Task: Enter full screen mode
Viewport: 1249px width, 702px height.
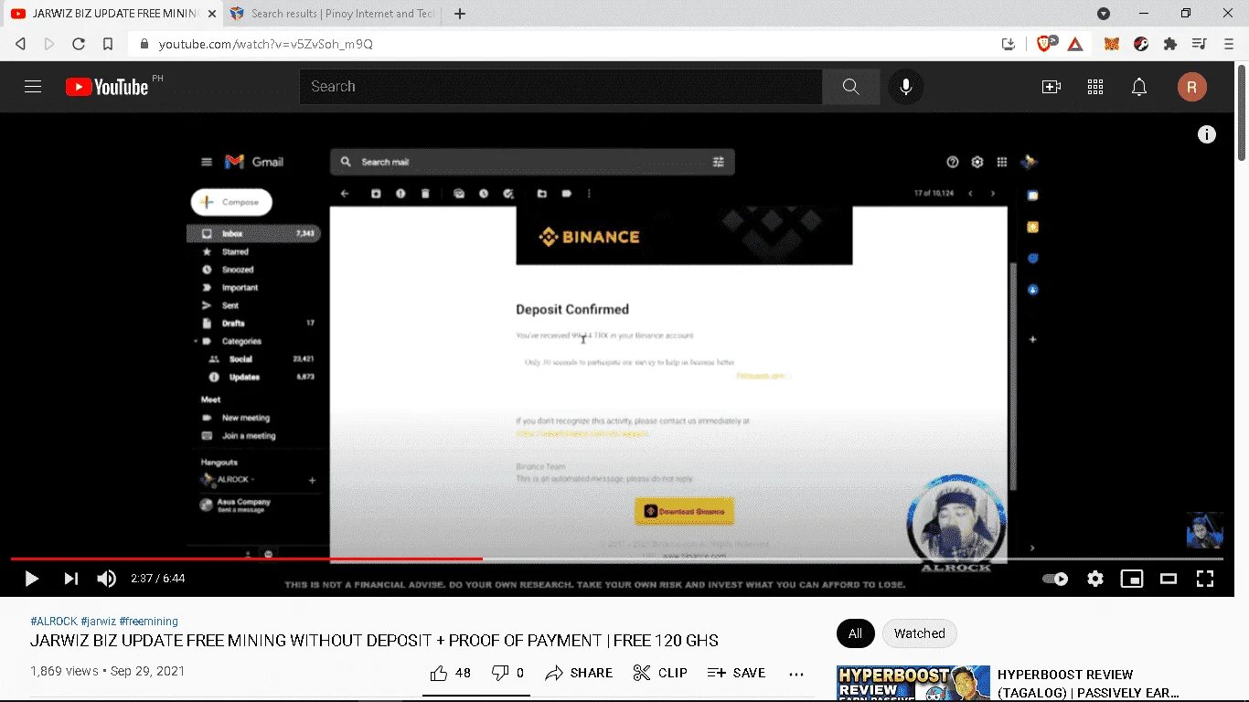Action: pos(1205,579)
